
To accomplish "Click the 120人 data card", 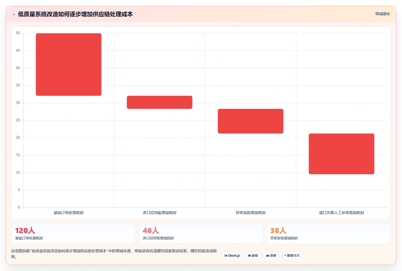I will pyautogui.click(x=74, y=233).
